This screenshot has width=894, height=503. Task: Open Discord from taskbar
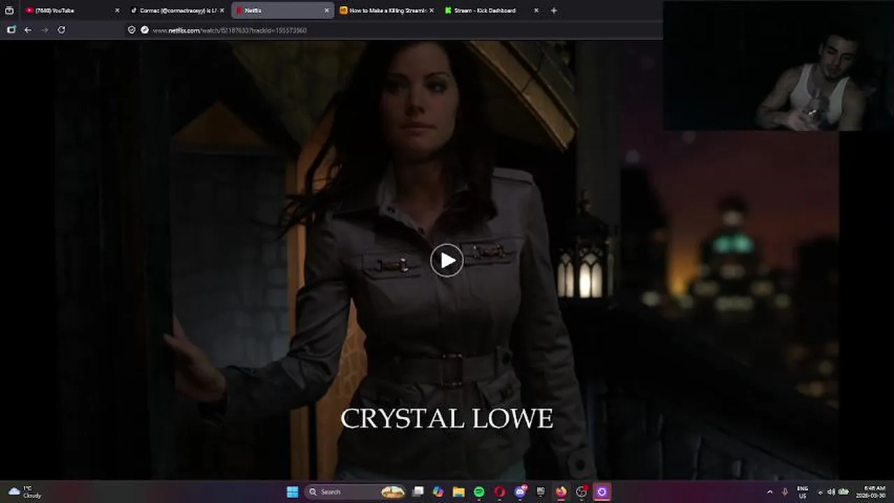point(520,492)
